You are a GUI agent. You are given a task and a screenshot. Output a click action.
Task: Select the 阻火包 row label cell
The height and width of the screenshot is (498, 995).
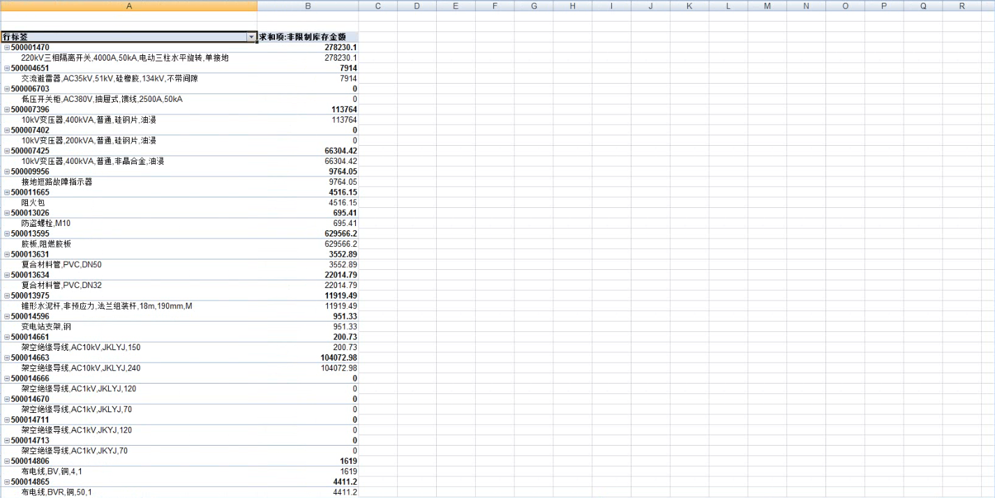[x=33, y=202]
